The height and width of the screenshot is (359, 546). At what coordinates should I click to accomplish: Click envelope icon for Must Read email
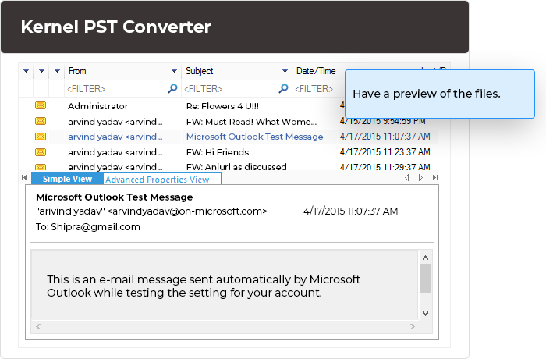pos(41,121)
